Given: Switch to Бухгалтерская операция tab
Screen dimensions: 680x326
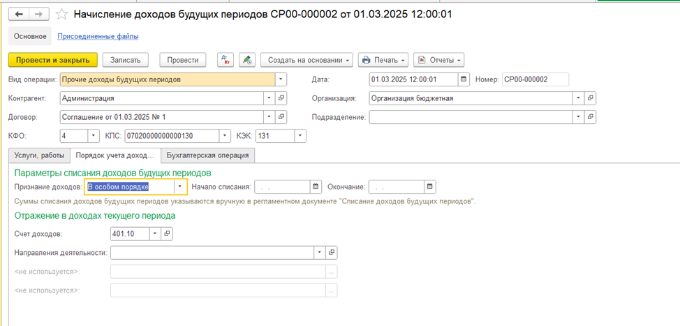Looking at the screenshot, I should [x=208, y=155].
